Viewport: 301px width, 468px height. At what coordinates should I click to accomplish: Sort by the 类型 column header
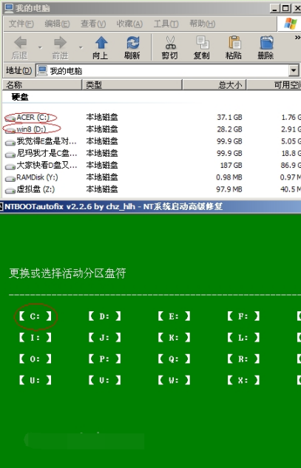tap(132, 85)
